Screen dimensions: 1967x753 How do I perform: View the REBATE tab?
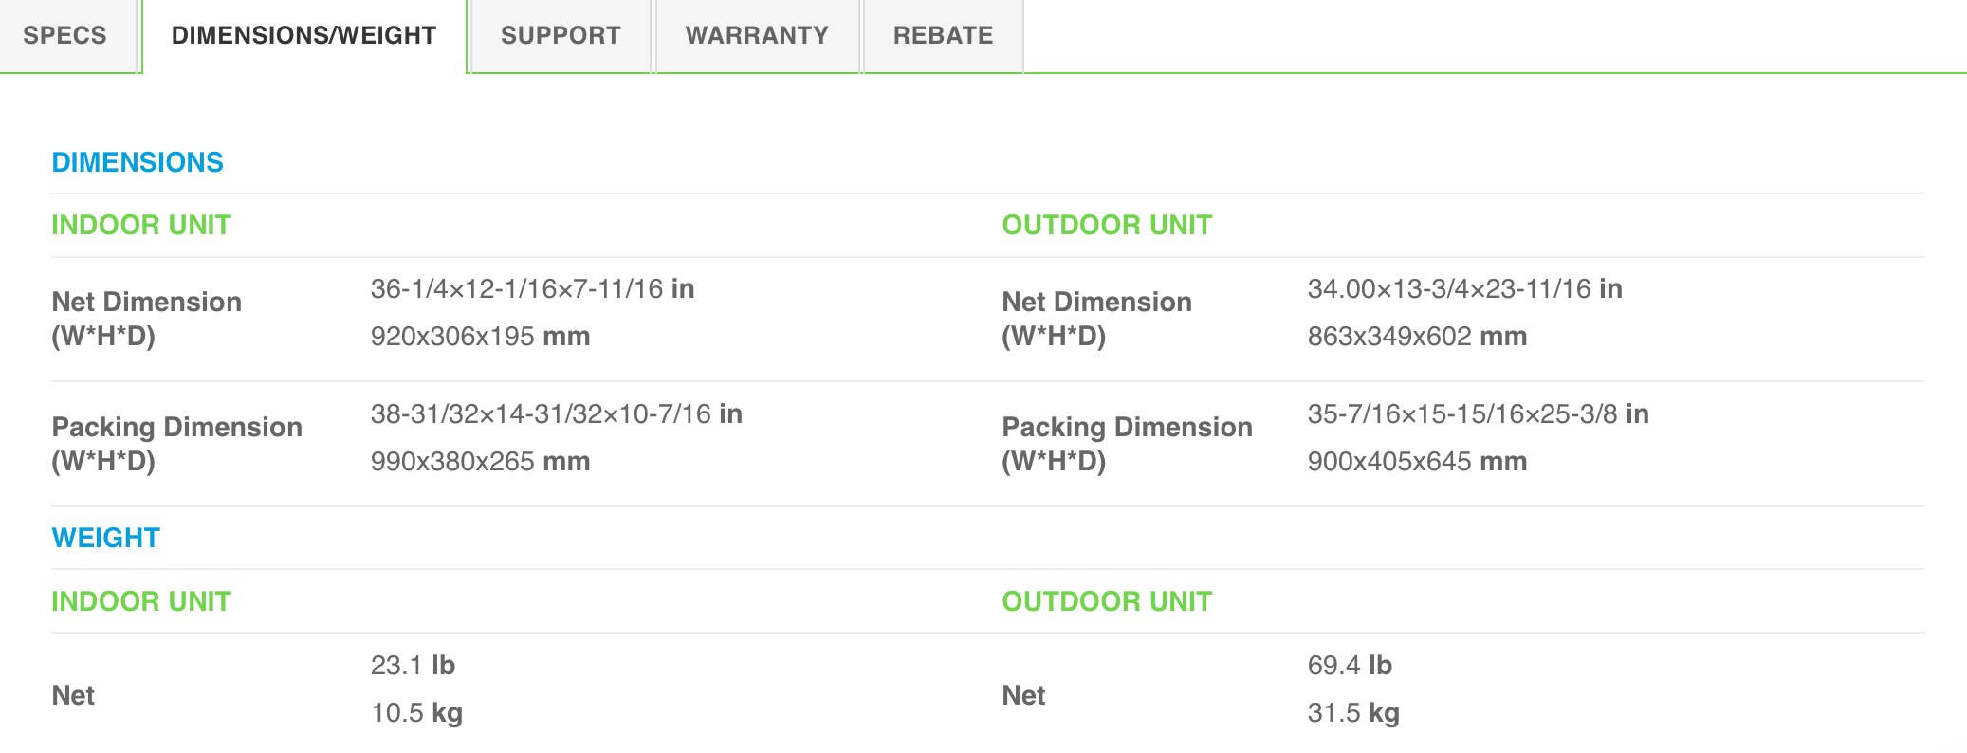coord(943,35)
